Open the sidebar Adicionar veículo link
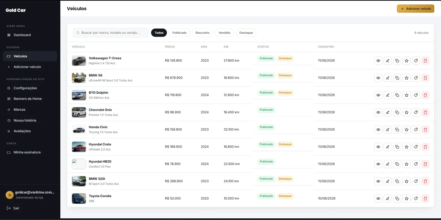This screenshot has height=220, width=441. point(30,67)
